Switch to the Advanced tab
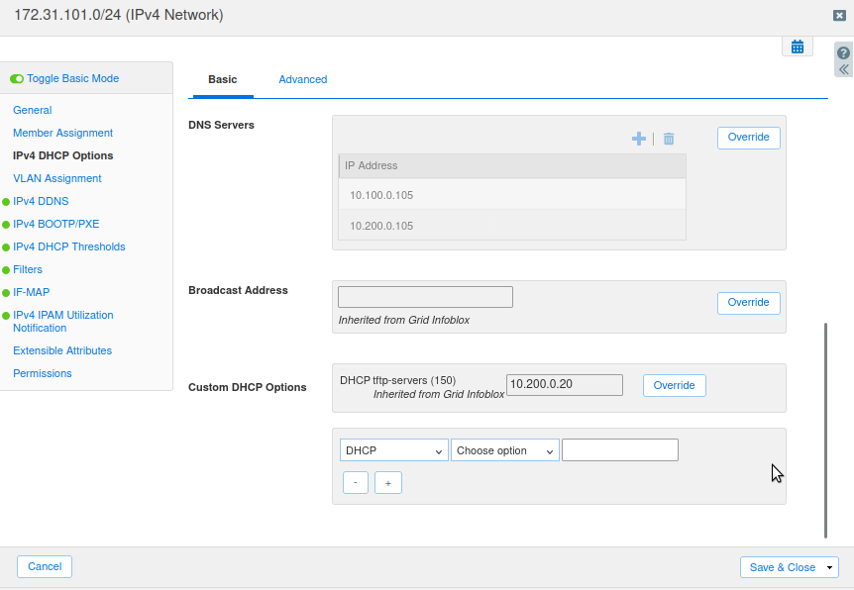 [302, 79]
